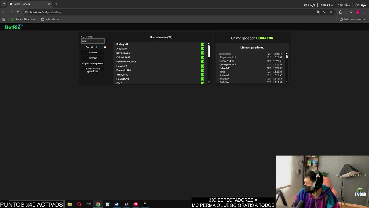Open the browser Extensions puzzle icon
The width and height of the screenshot is (369, 208).
click(x=341, y=12)
